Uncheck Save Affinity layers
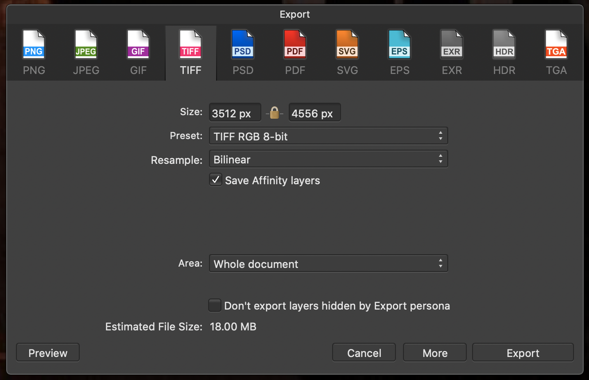The image size is (589, 380). 216,180
